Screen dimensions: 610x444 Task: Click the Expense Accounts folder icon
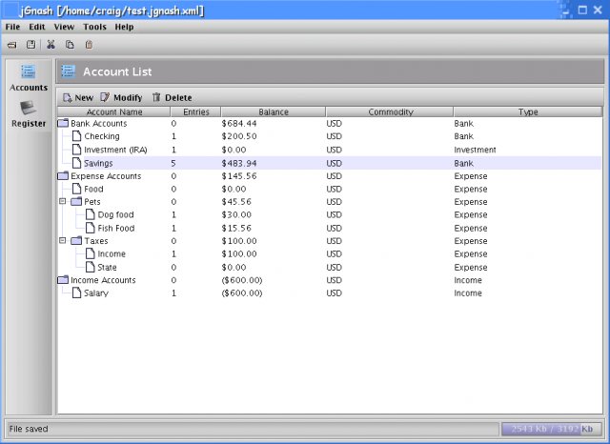[63, 176]
